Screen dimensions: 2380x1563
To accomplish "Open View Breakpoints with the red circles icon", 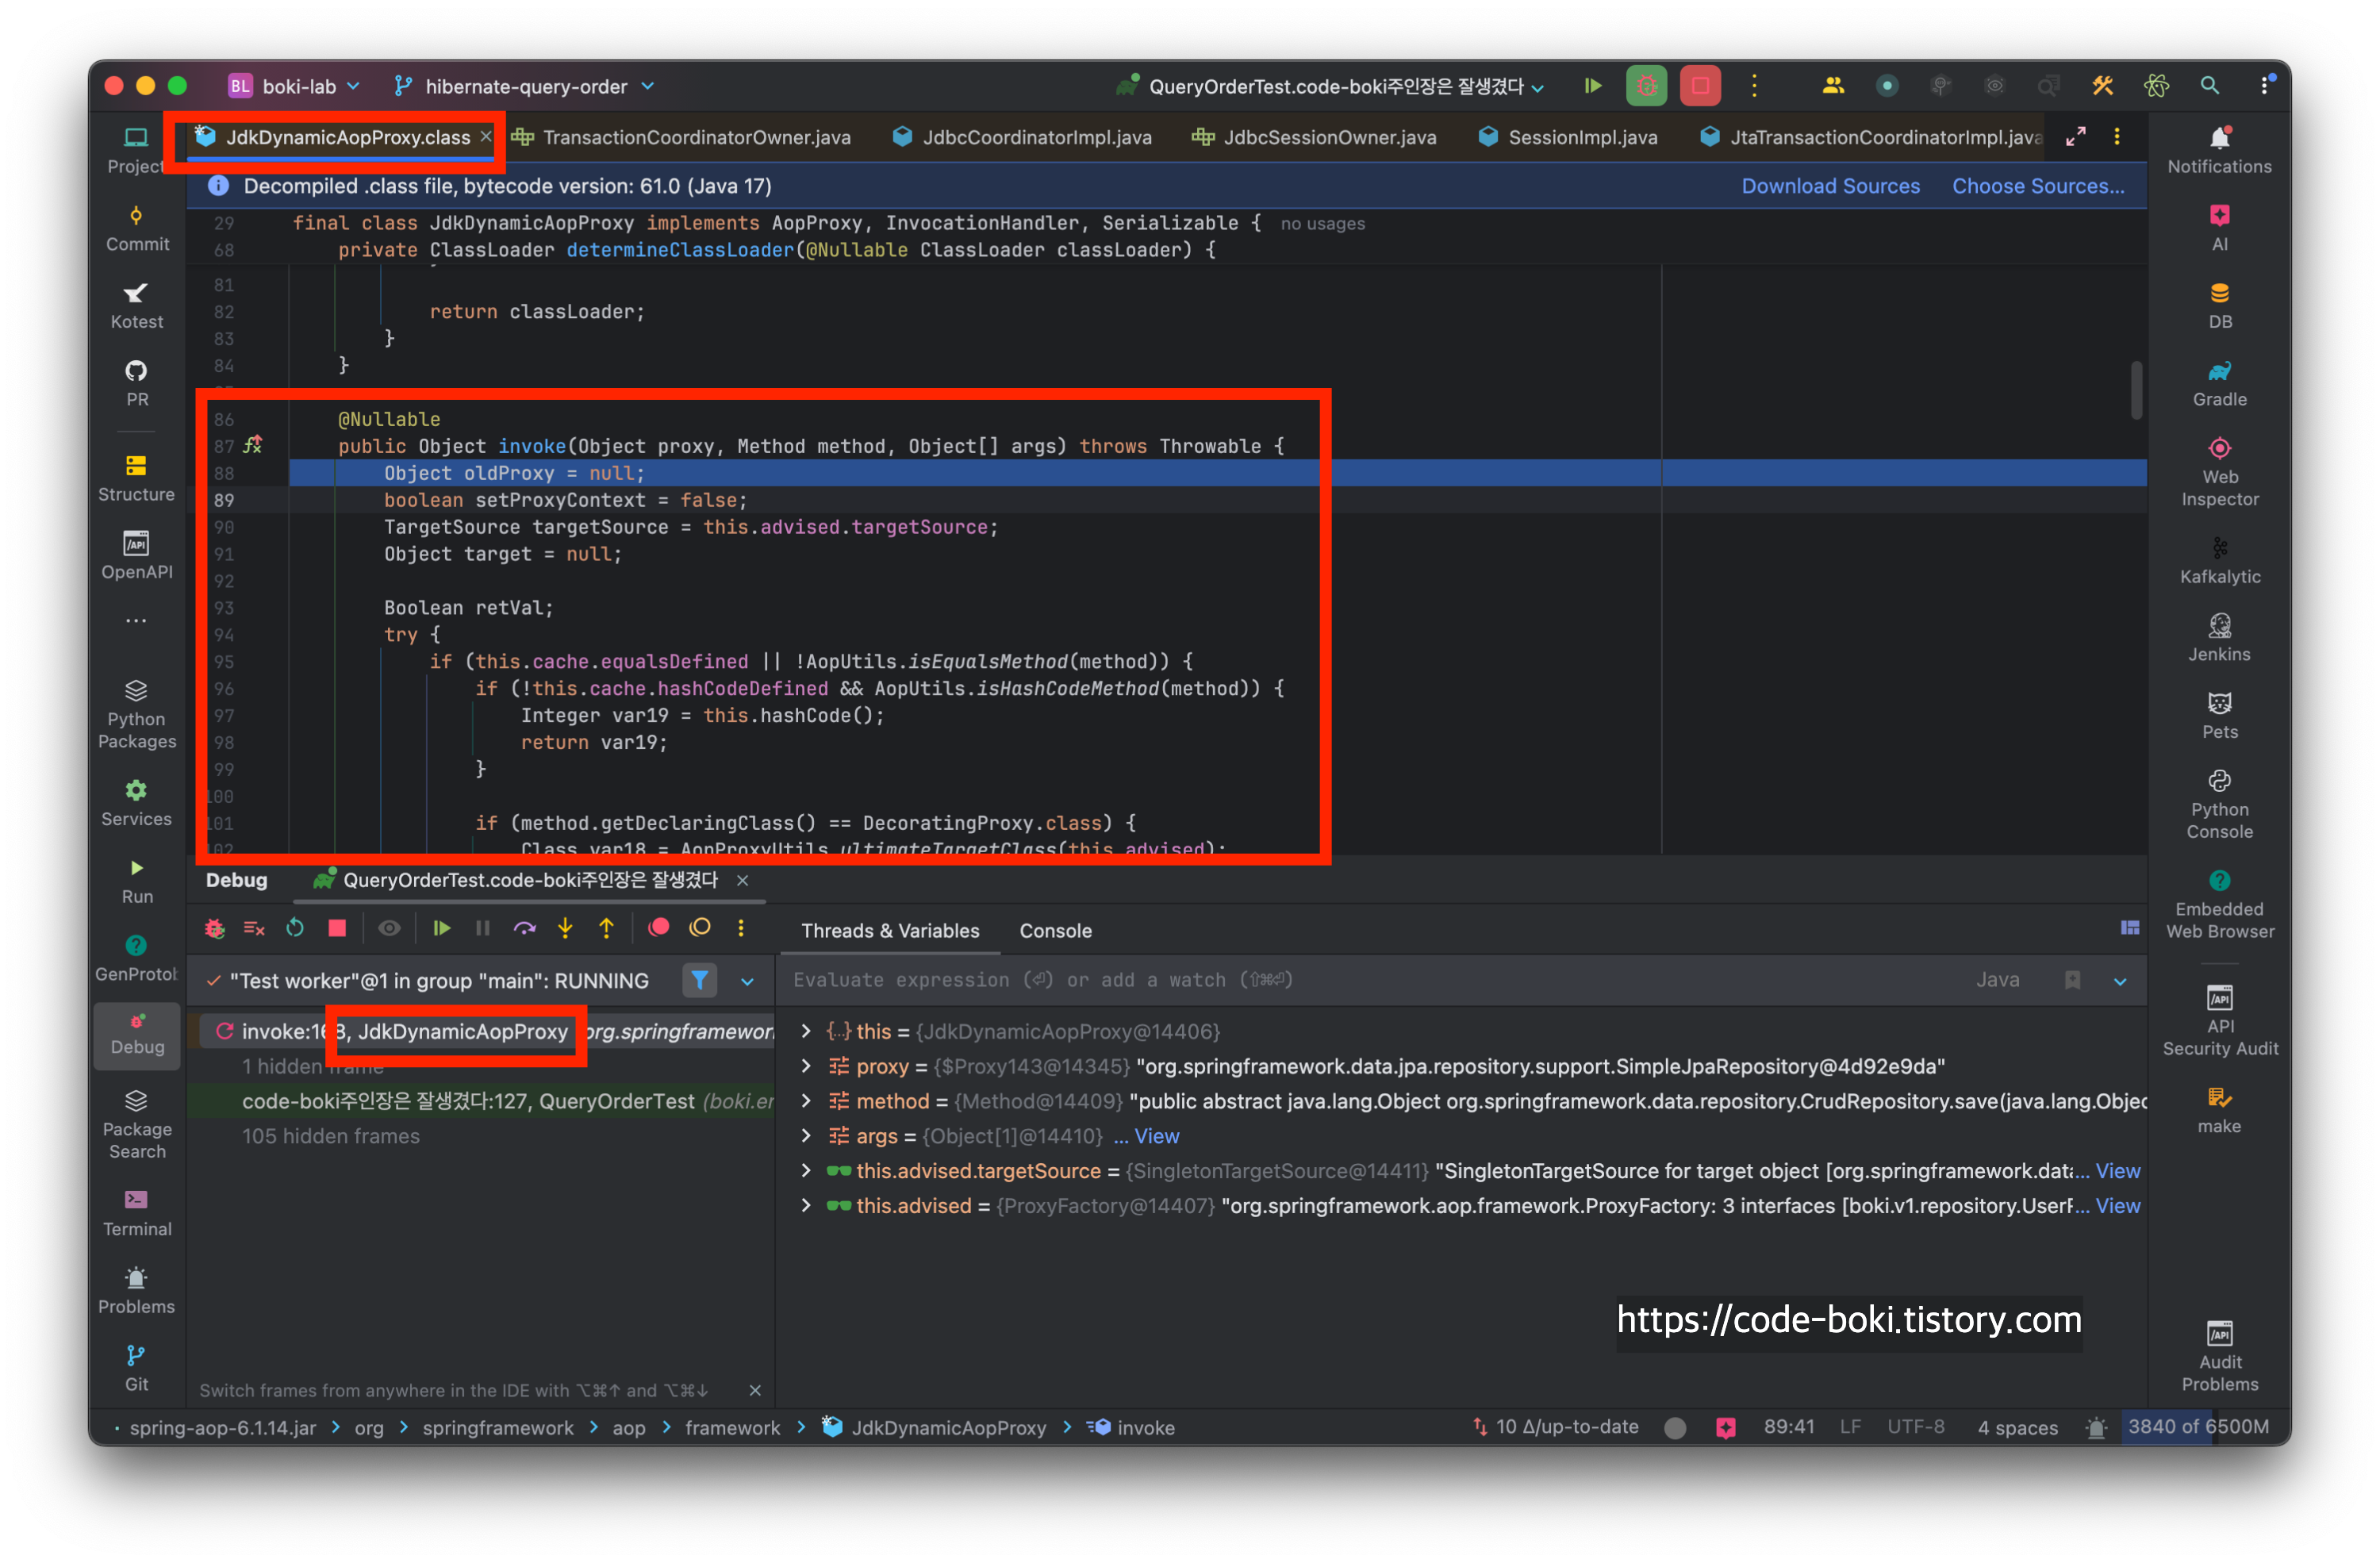I will click(658, 928).
